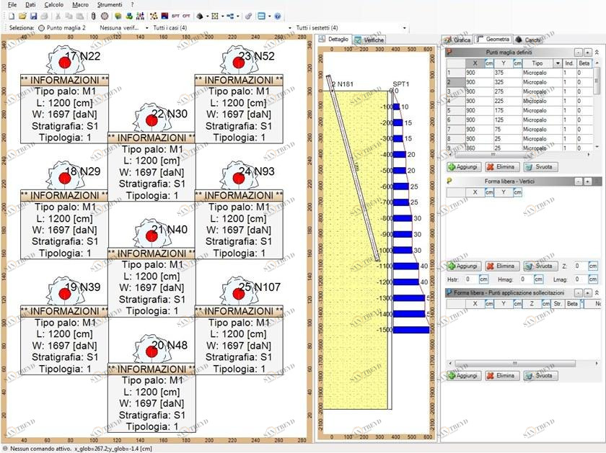
Task: Open the Tipo column dropdown
Action: (557, 63)
